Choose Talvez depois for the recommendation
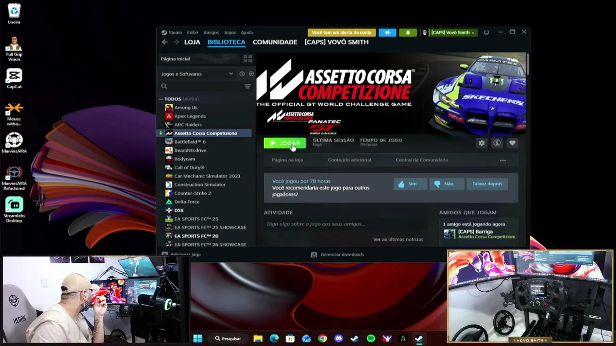The height and width of the screenshot is (346, 616). tap(487, 184)
